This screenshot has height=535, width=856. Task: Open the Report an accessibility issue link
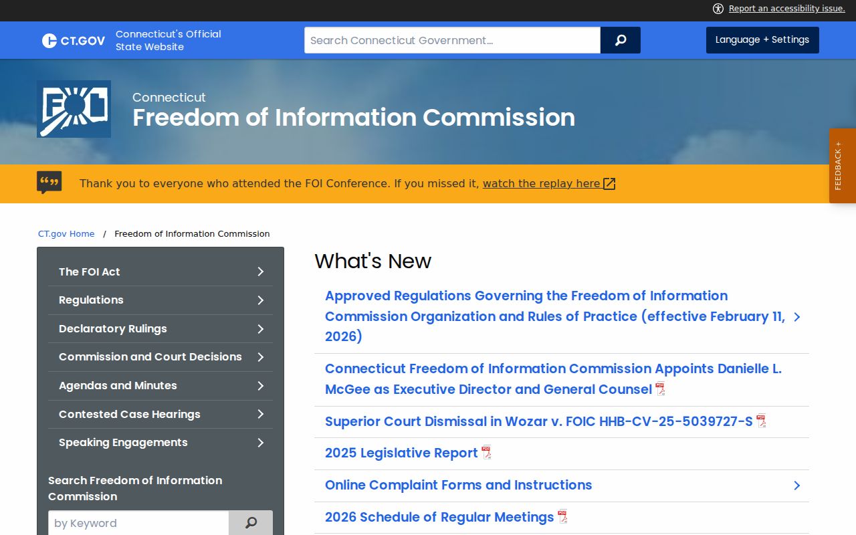pos(786,9)
